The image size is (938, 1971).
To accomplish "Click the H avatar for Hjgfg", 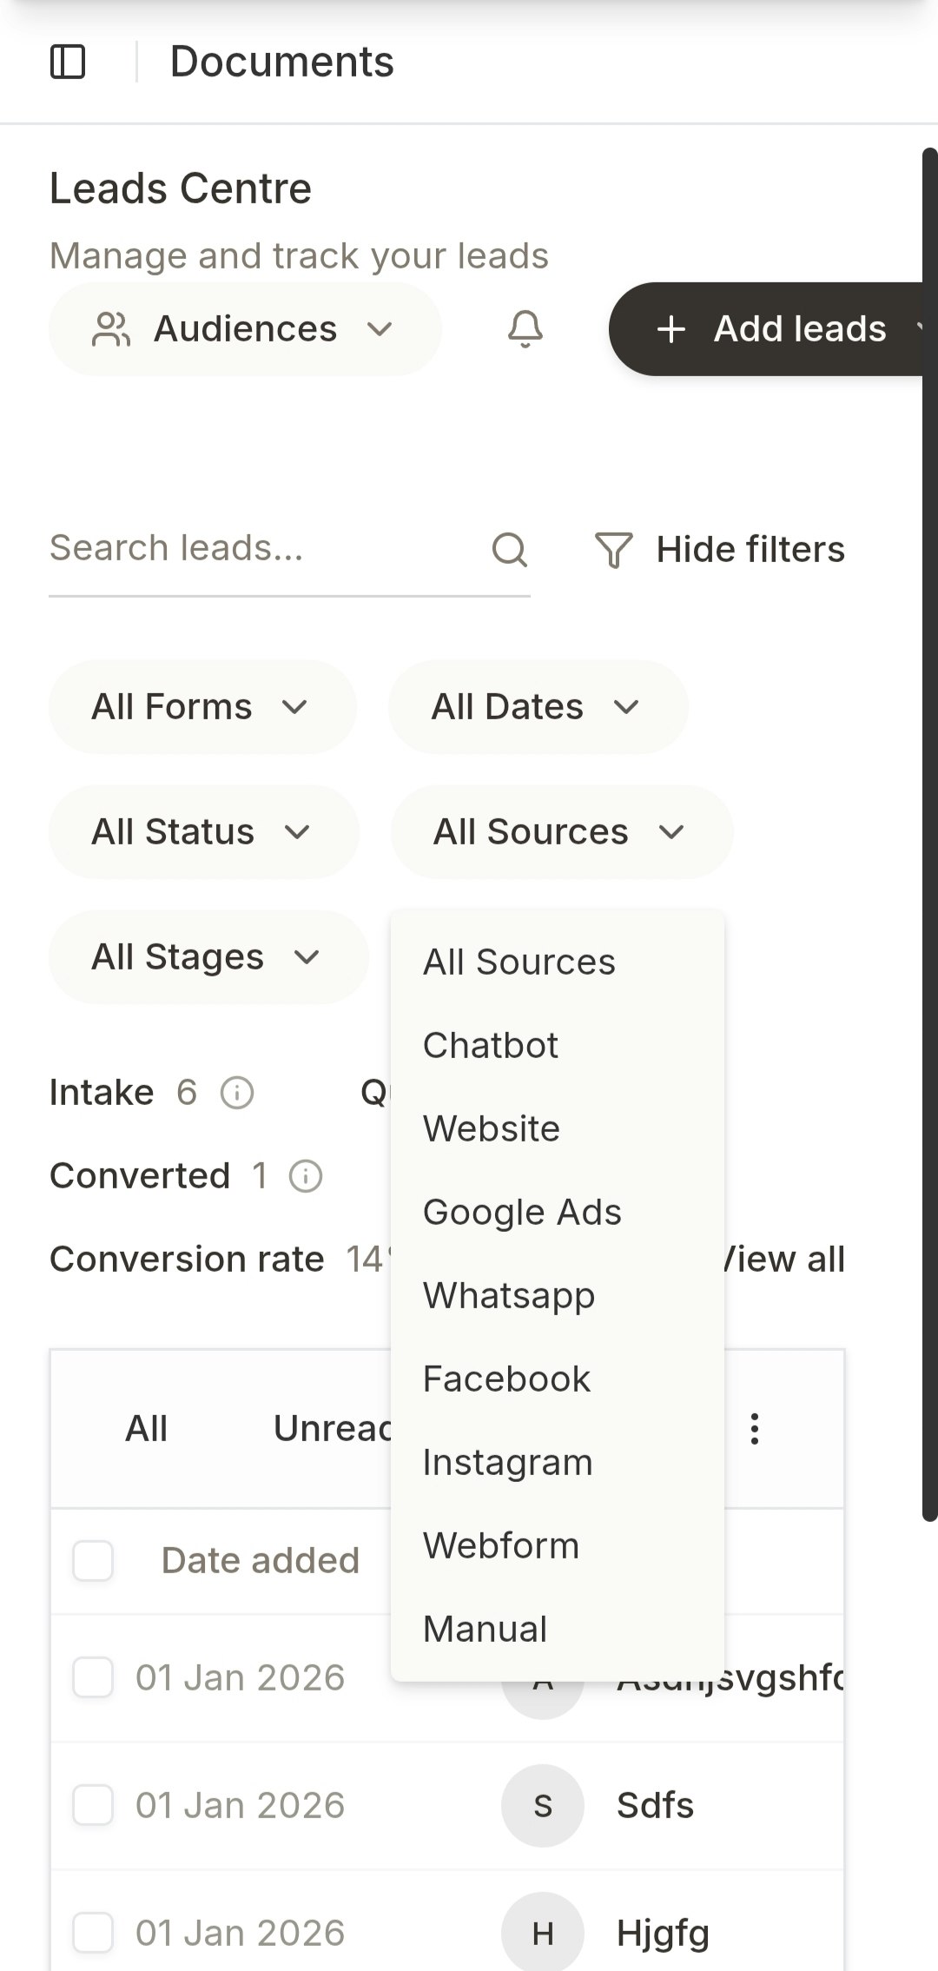I will coord(543,1934).
